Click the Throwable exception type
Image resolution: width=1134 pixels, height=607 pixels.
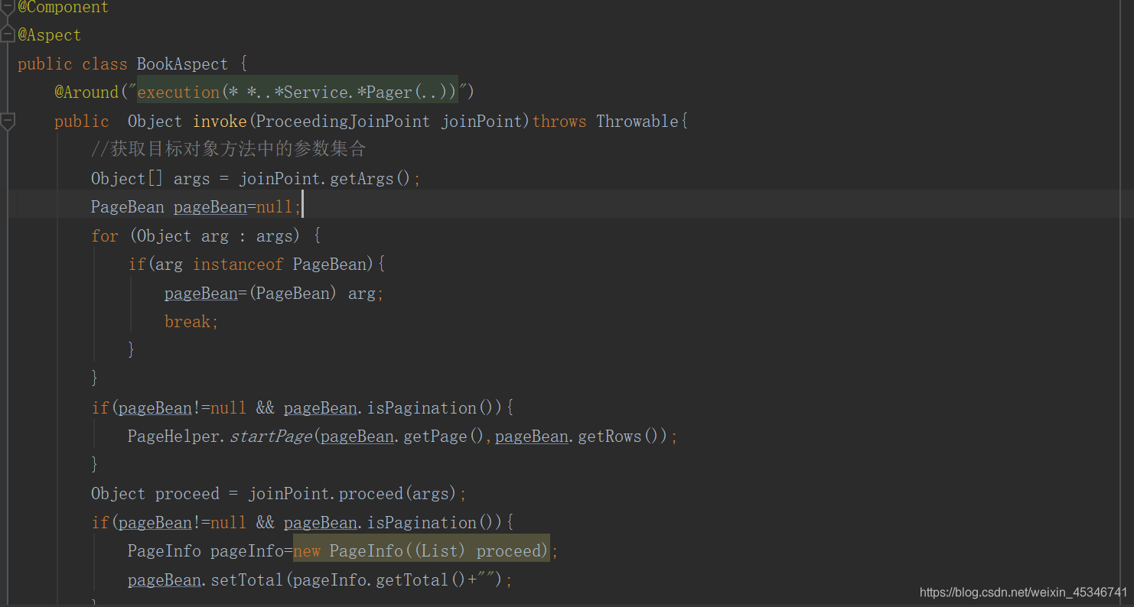click(637, 122)
